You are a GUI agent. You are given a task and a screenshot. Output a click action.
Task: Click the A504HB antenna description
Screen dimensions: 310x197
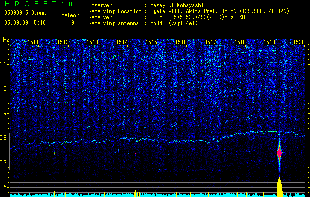pos(175,23)
